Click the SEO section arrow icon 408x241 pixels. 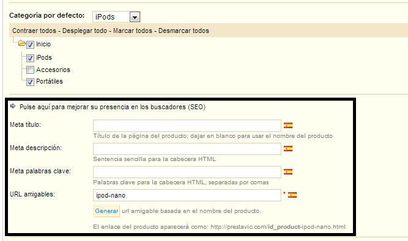coord(13,106)
